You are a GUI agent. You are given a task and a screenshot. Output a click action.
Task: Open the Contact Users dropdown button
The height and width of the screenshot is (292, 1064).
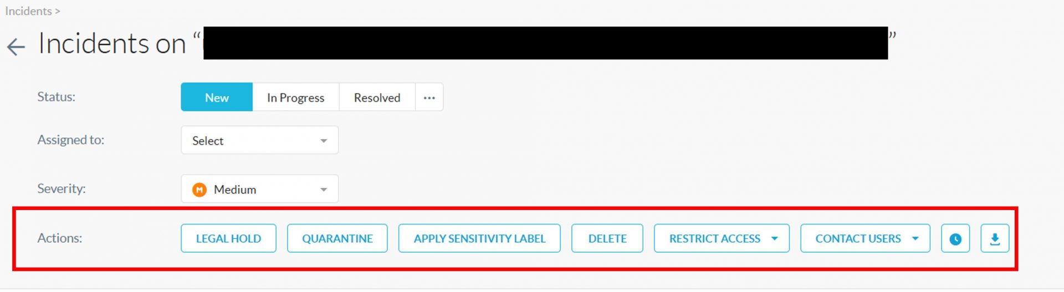tap(857, 239)
